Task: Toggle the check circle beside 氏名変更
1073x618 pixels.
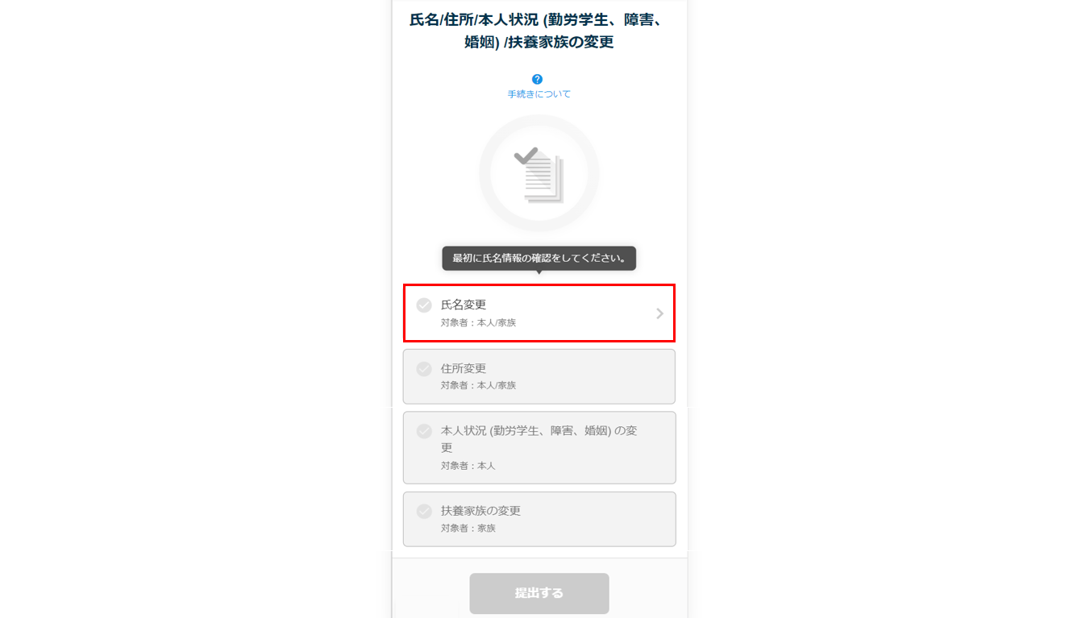Action: [424, 305]
